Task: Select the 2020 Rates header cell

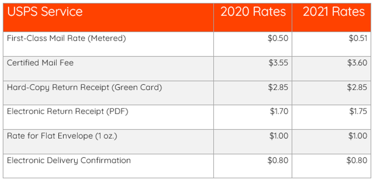Action: [x=253, y=17]
